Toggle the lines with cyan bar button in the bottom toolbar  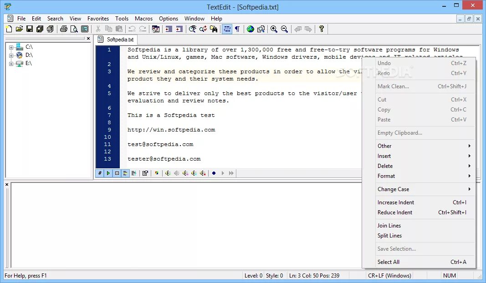(x=134, y=173)
